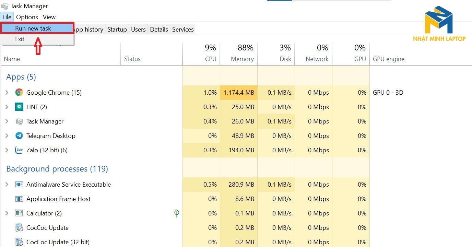Screen dimensions: 472x247
Task: Choose Exit from the File menu
Action: tap(37, 39)
